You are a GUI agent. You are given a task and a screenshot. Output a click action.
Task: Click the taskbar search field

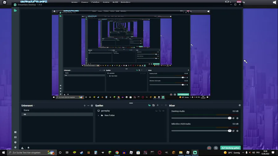[32, 153]
